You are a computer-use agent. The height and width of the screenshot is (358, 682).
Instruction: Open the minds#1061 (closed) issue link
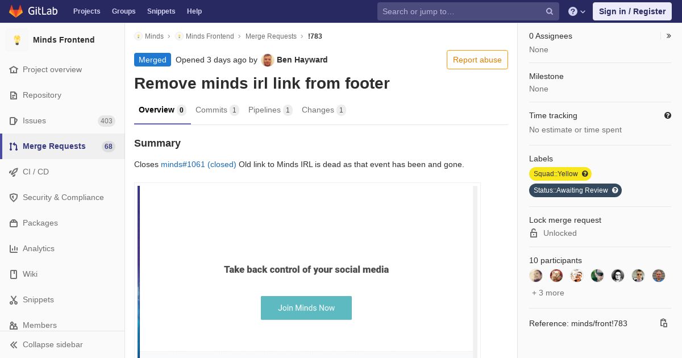pyautogui.click(x=198, y=164)
